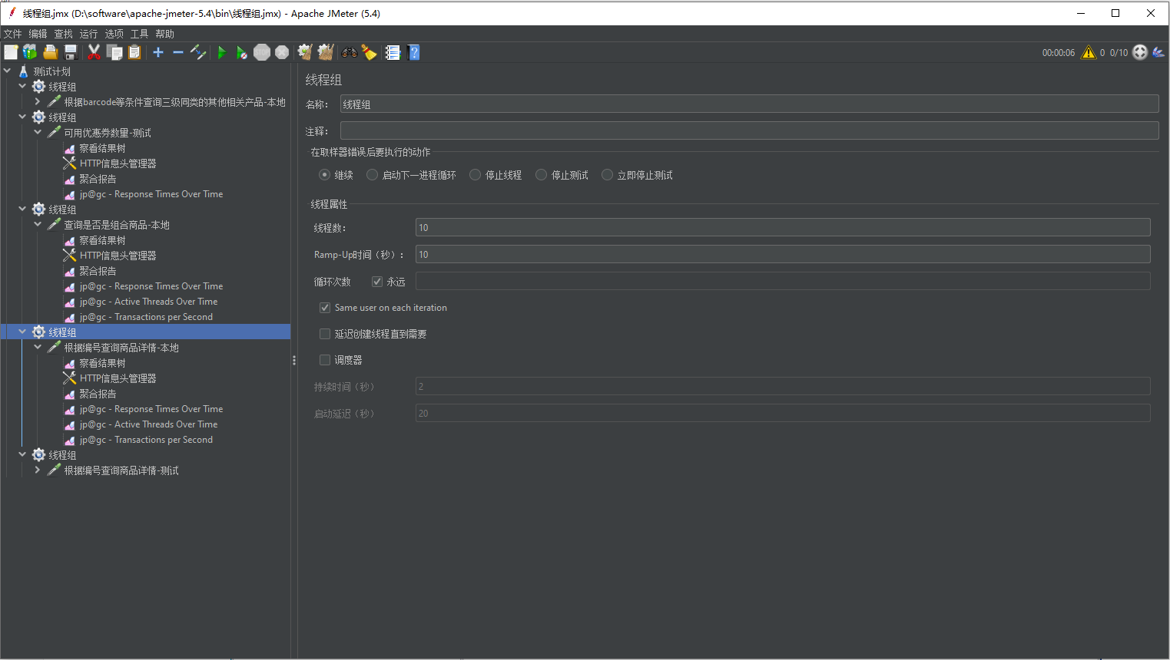The height and width of the screenshot is (660, 1170).
Task: Click the 名称 name input field
Action: tap(749, 104)
